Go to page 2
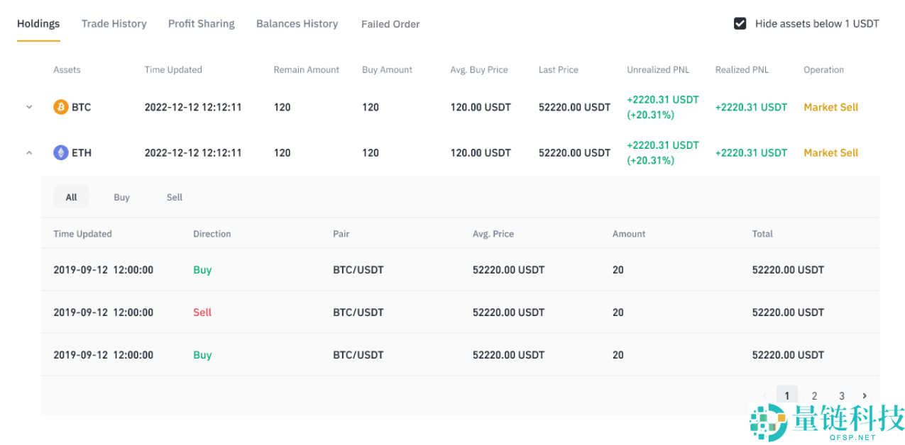 (x=814, y=396)
